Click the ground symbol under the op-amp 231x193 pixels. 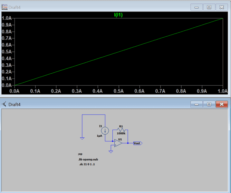[x=111, y=151]
